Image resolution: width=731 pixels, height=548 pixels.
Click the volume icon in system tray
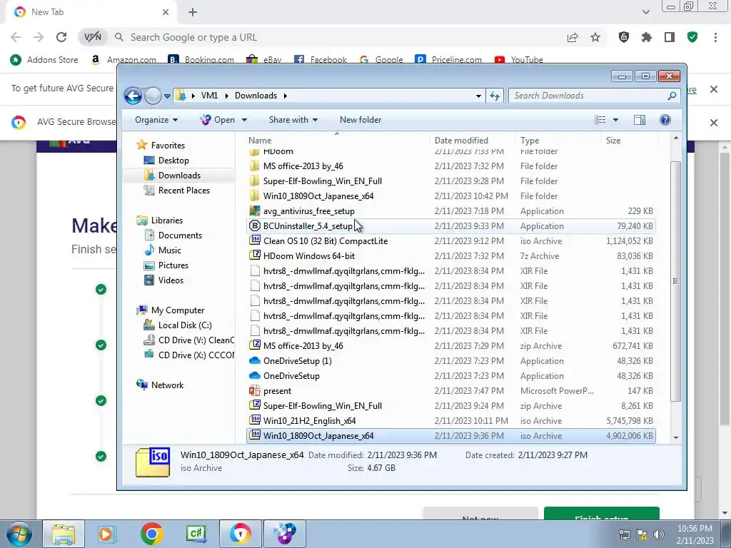[658, 534]
